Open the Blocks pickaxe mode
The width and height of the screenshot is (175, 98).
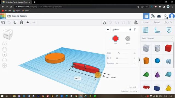tap(153, 16)
